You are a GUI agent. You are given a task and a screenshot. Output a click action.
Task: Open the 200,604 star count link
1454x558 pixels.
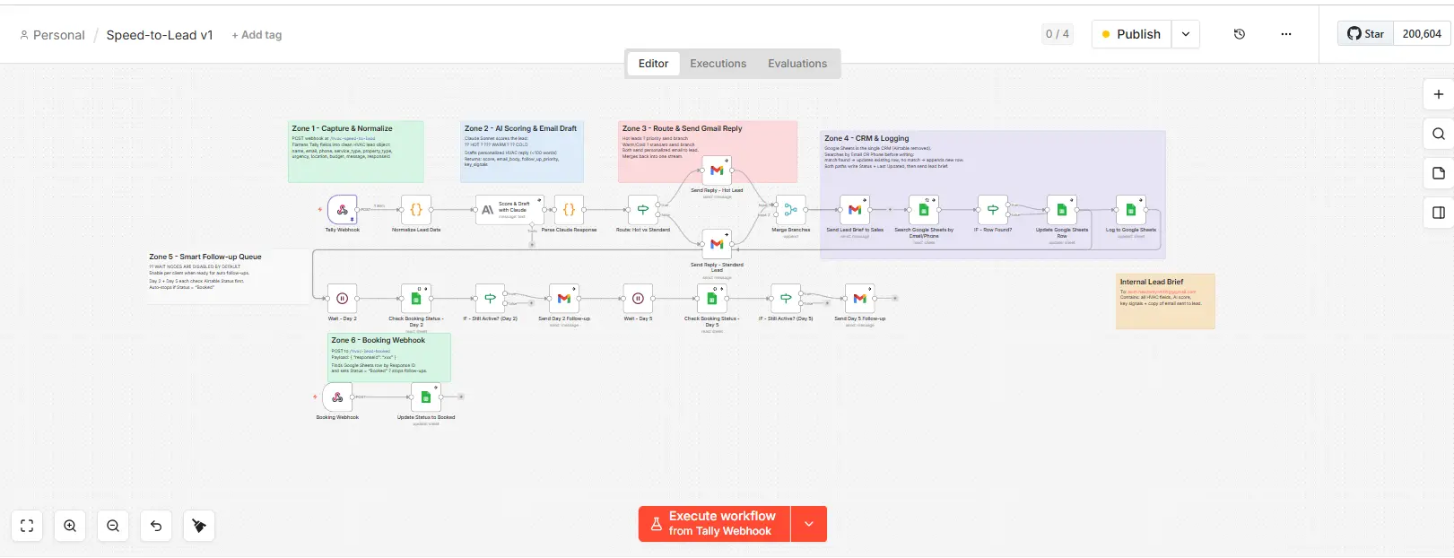(1422, 34)
